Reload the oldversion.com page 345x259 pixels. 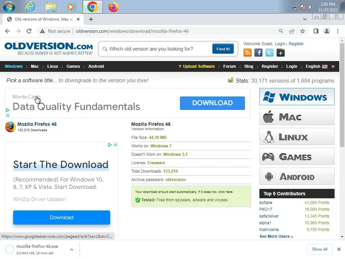point(29,31)
